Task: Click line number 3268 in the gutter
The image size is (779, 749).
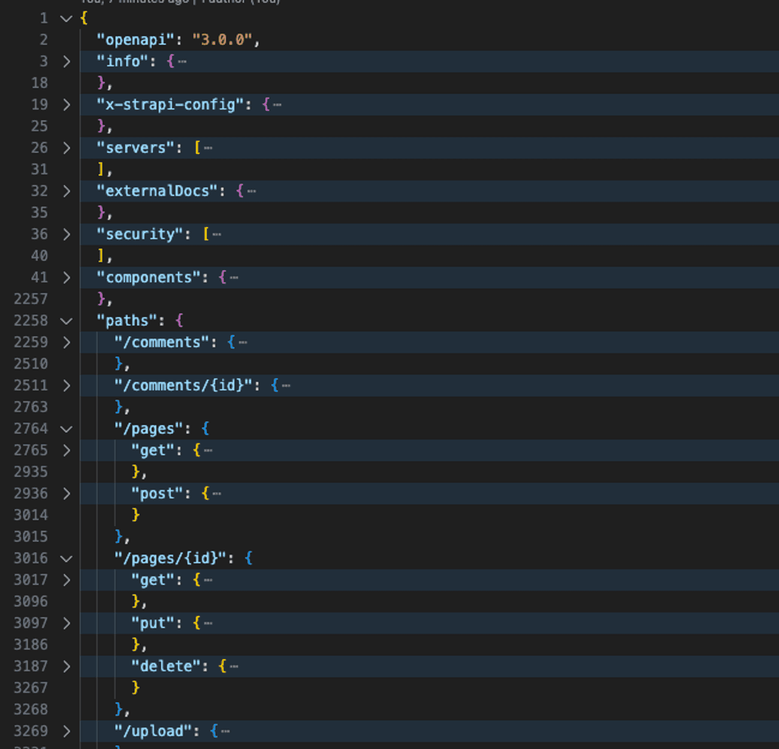Action: coord(31,709)
